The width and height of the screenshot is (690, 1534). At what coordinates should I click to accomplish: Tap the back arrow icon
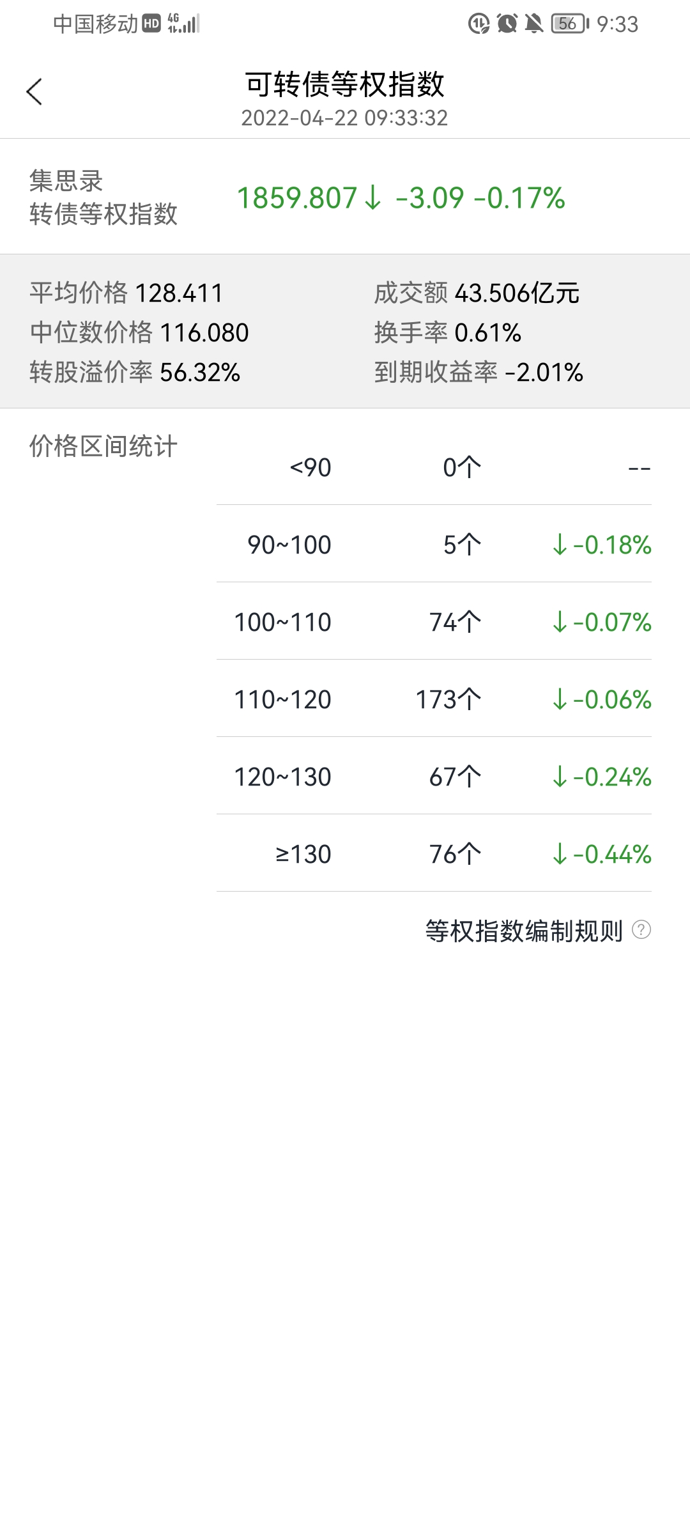coord(34,92)
